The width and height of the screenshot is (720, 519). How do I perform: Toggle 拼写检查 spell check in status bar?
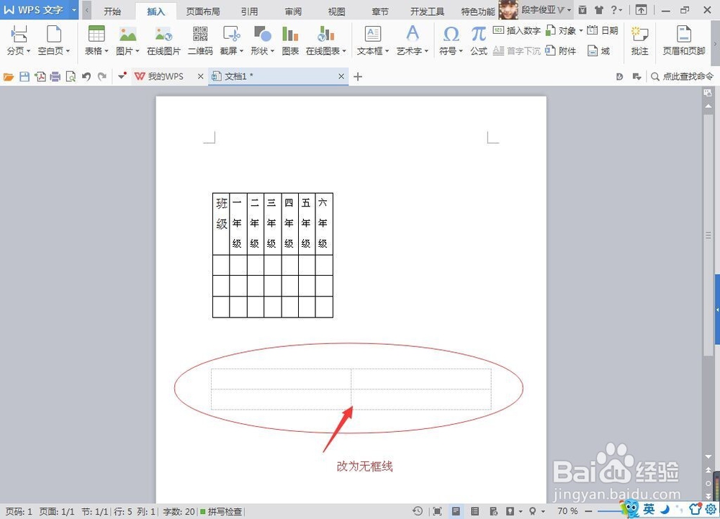click(x=221, y=511)
